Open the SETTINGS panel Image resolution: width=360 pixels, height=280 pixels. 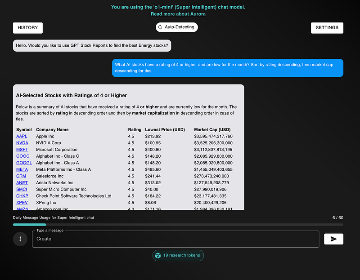(327, 28)
